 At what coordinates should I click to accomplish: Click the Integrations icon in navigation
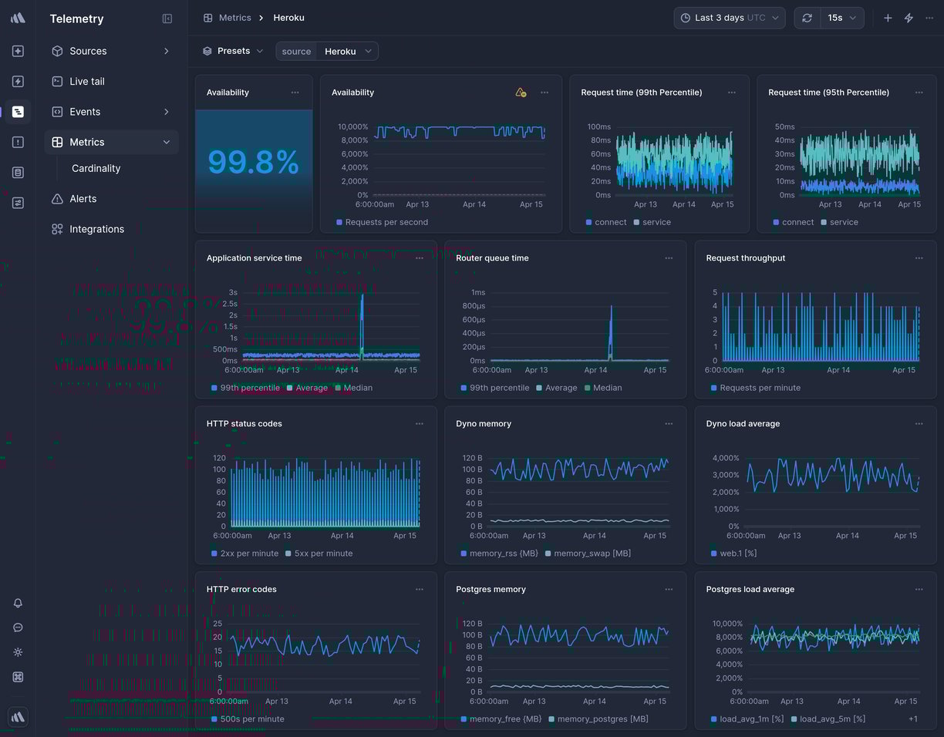(56, 229)
